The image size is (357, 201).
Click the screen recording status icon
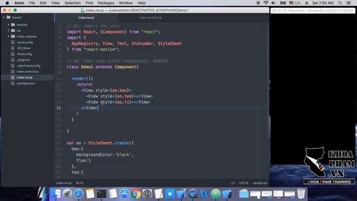[x=258, y=3]
